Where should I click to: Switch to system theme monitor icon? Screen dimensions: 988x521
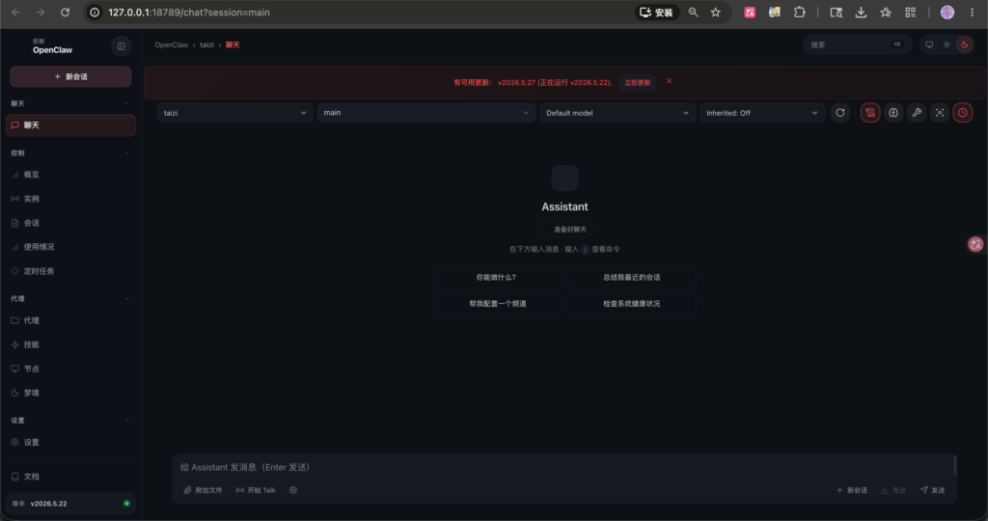coord(929,44)
